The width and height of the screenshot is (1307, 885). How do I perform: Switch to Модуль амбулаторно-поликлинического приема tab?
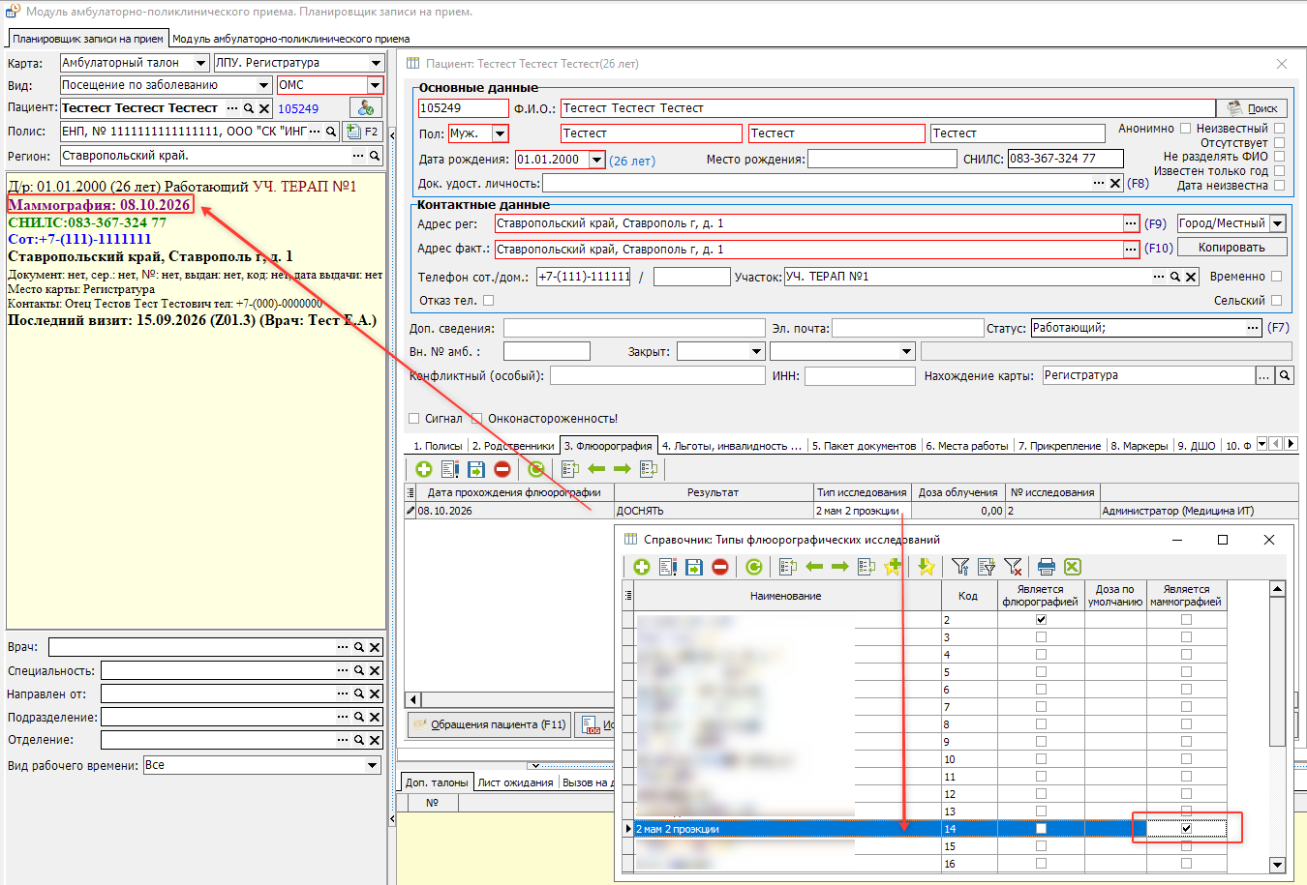pos(290,39)
